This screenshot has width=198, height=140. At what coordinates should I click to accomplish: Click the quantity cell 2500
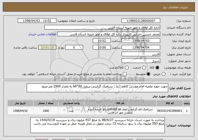pyautogui.click(x=46, y=111)
